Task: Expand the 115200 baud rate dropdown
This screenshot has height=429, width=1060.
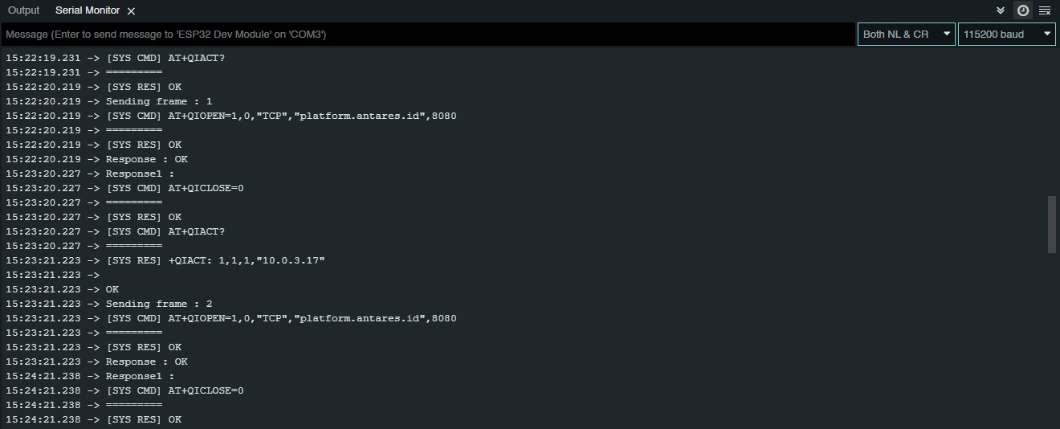Action: [x=1006, y=35]
